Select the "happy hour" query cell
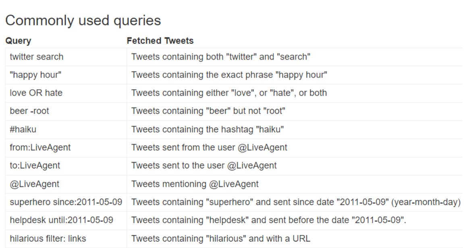Screen dimensions: 475x248 click(36, 75)
